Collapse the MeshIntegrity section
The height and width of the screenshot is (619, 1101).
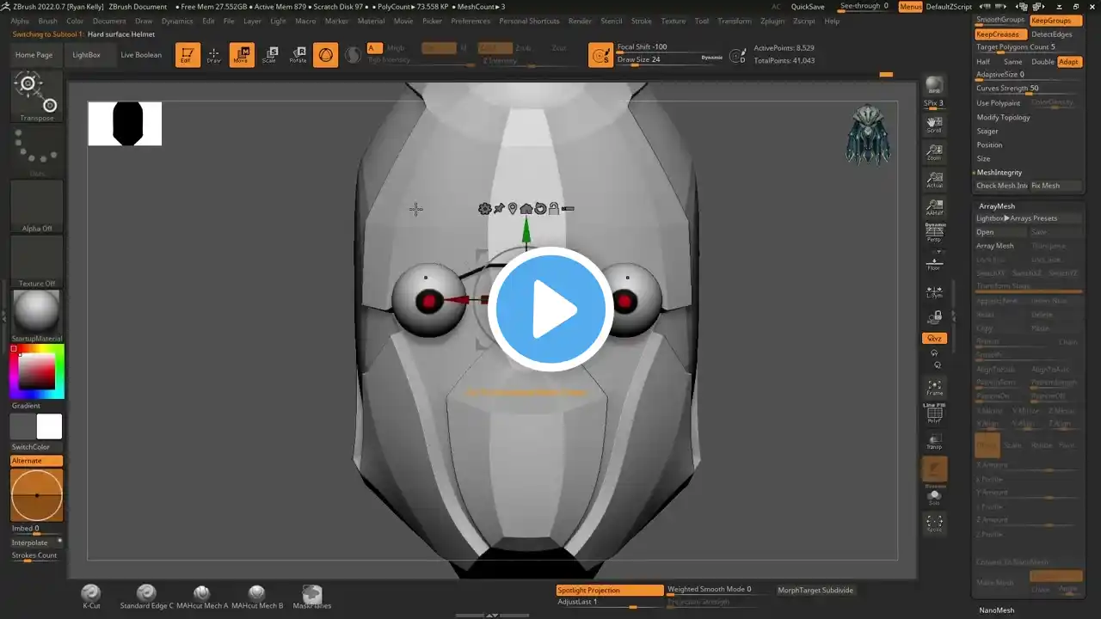tap(999, 173)
